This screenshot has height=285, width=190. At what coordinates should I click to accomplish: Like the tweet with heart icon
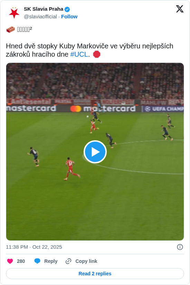coord(10,261)
